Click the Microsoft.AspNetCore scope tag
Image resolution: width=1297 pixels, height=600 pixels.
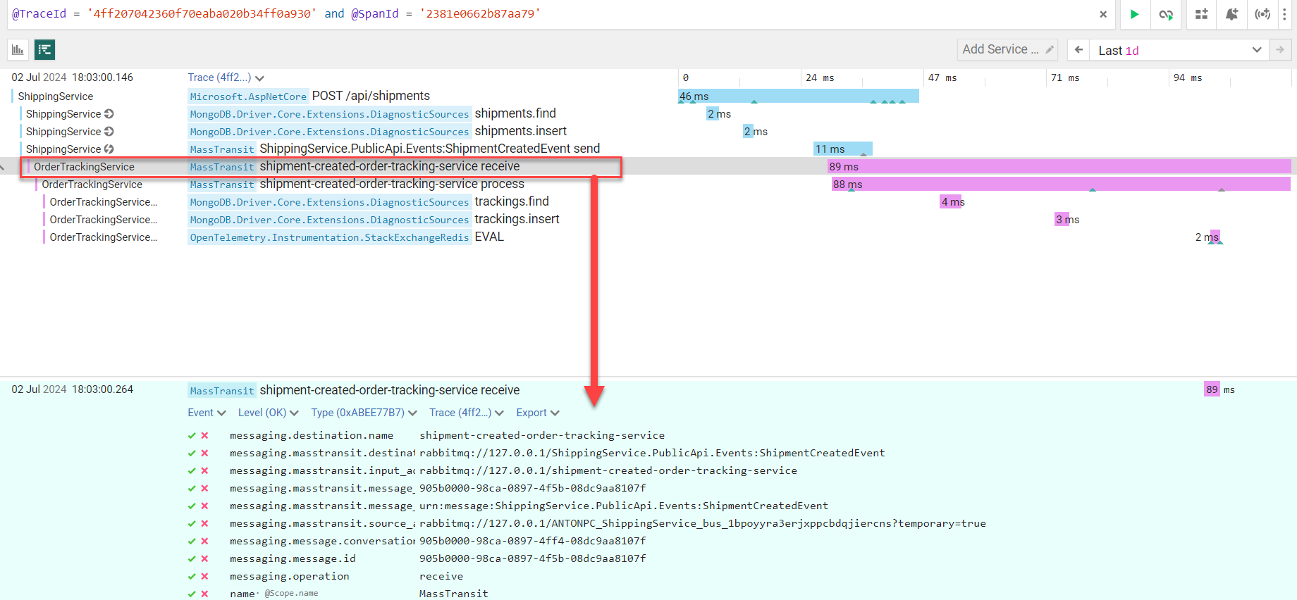tap(248, 96)
